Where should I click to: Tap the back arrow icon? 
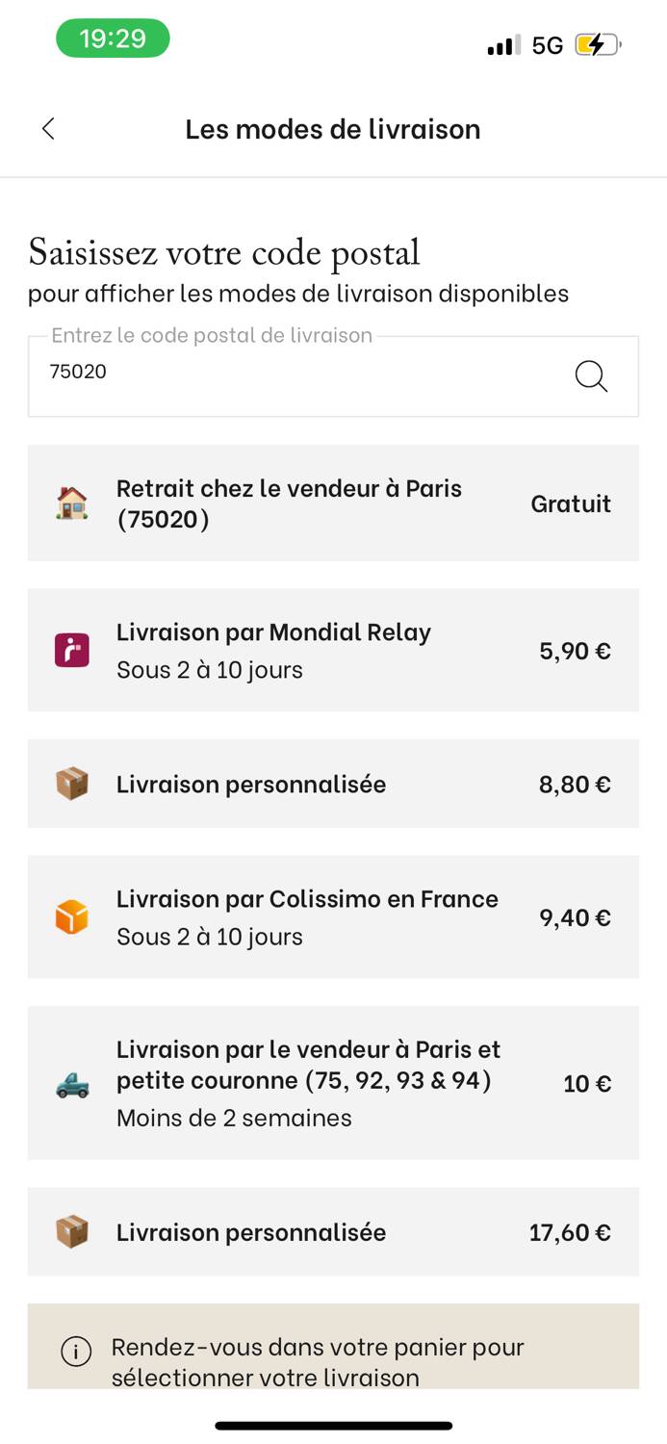click(48, 129)
